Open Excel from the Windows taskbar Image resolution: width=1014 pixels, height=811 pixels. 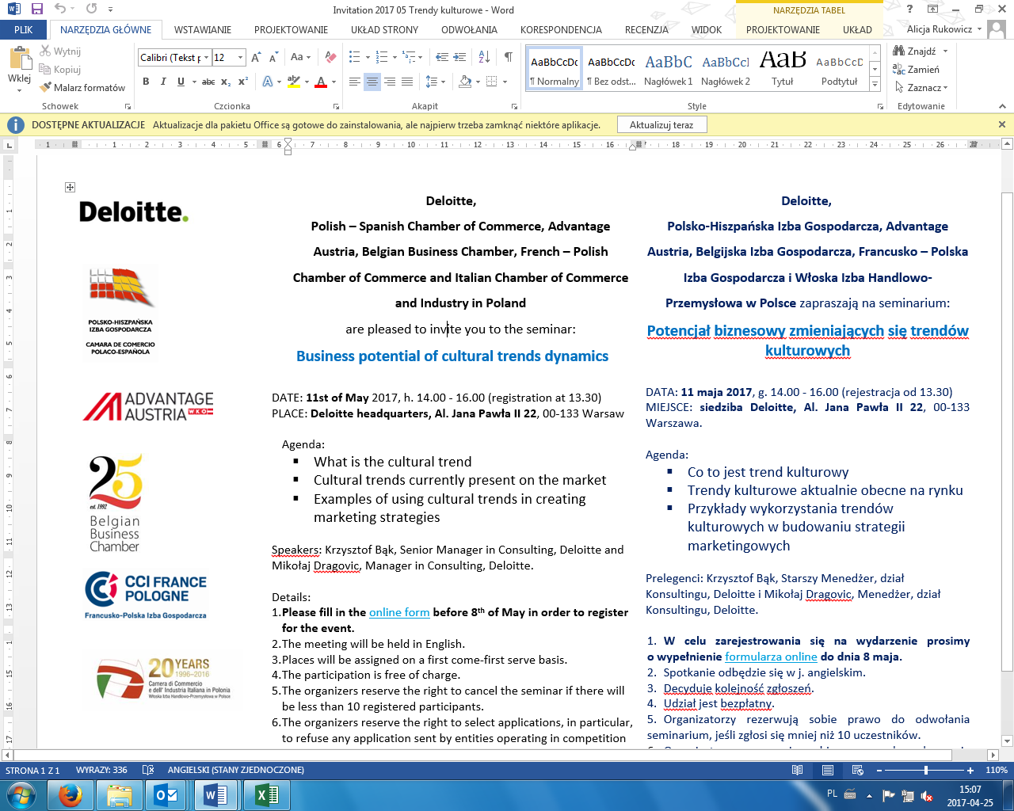(x=266, y=794)
